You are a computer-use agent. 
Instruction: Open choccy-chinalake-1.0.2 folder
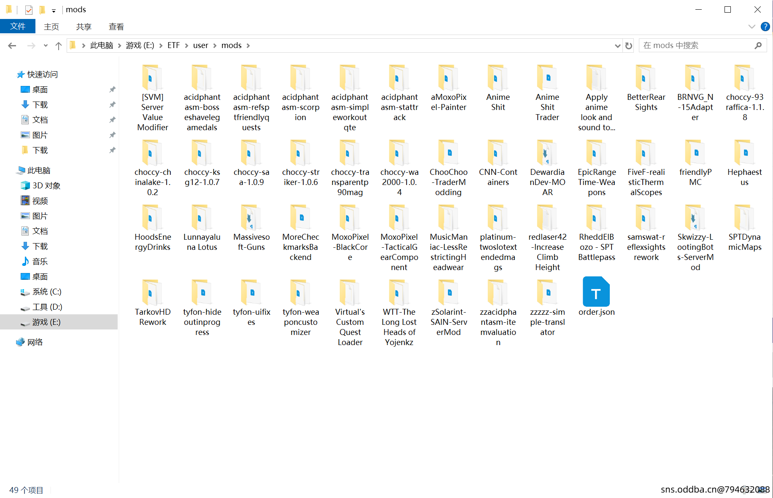(x=153, y=168)
